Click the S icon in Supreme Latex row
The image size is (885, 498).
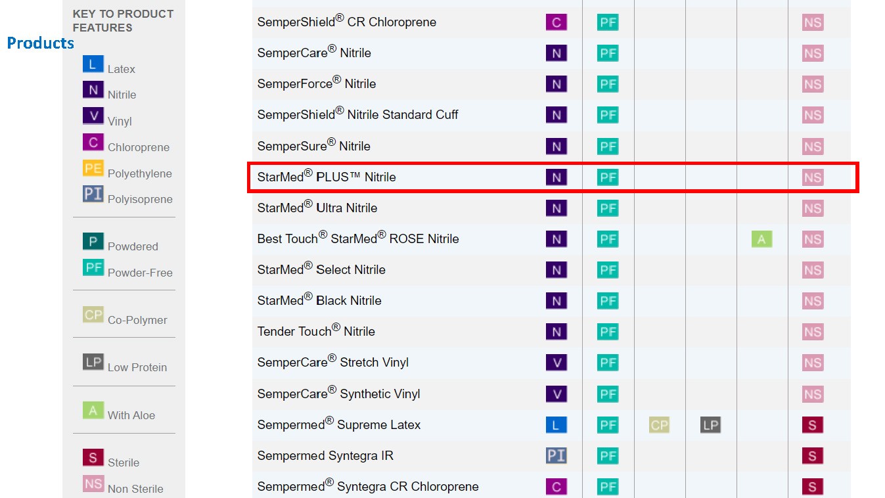813,425
